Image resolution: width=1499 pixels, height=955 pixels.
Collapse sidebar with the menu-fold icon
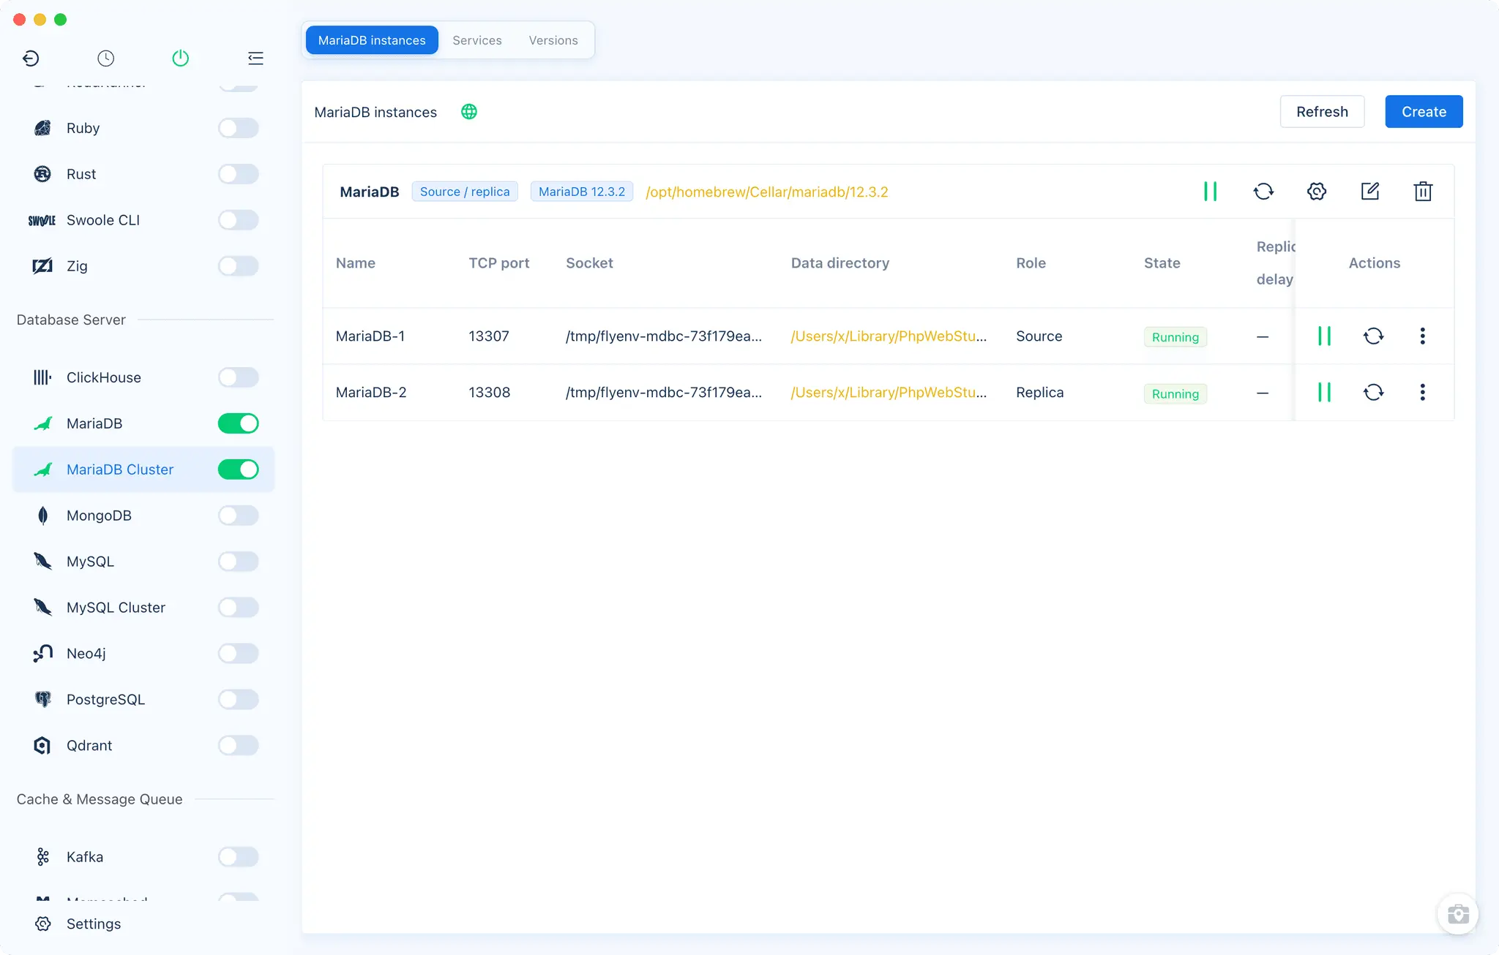tap(255, 58)
